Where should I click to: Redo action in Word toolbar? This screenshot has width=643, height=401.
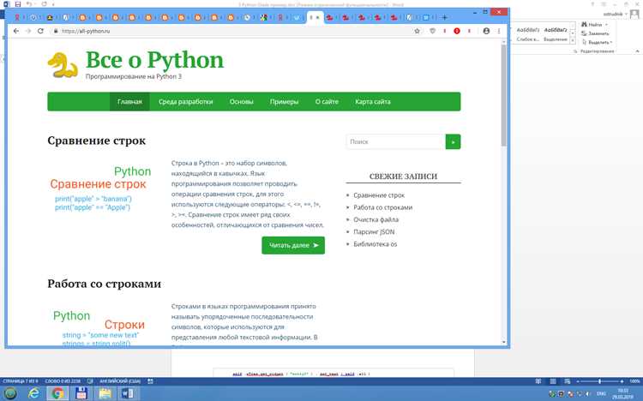[44, 4]
